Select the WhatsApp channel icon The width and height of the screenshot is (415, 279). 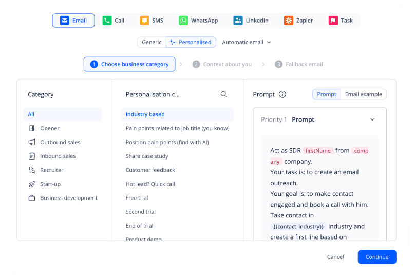pos(183,21)
